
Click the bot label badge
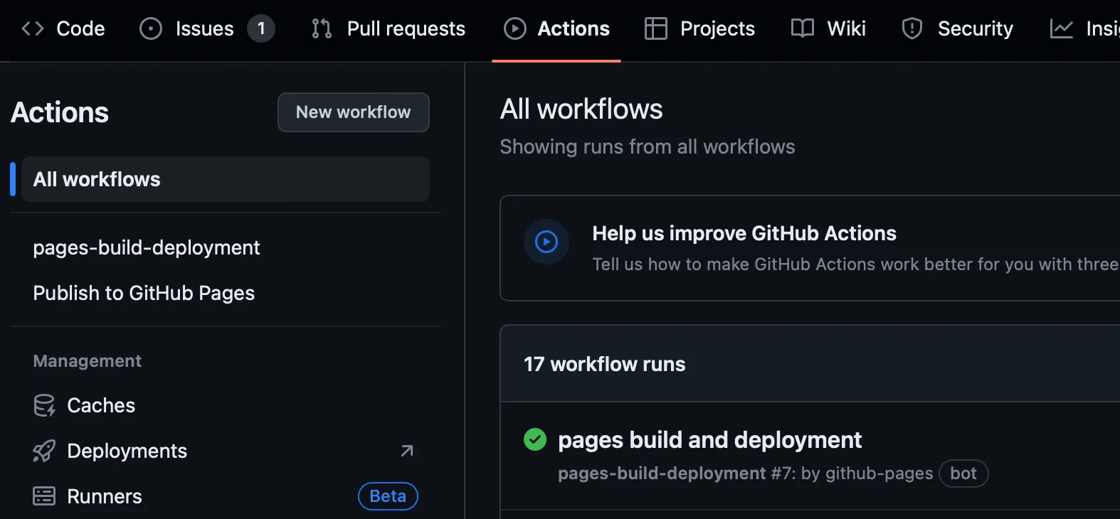tap(963, 473)
